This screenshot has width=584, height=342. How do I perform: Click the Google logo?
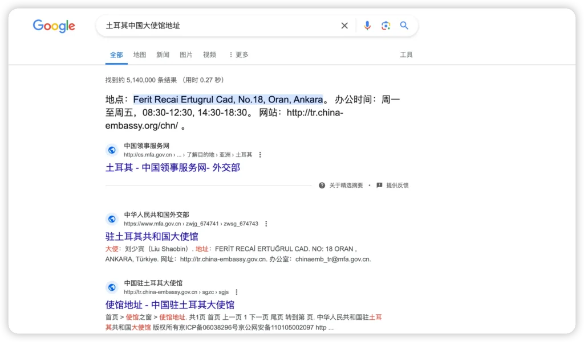coord(54,26)
